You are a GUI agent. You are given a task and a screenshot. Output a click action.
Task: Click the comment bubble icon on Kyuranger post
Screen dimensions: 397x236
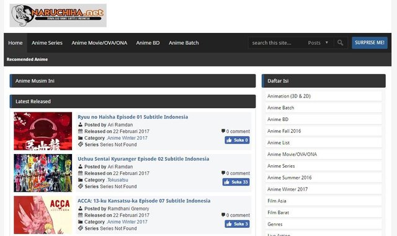(223, 173)
